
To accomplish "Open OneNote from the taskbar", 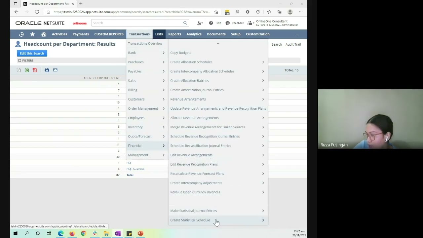I will click(x=118, y=233).
